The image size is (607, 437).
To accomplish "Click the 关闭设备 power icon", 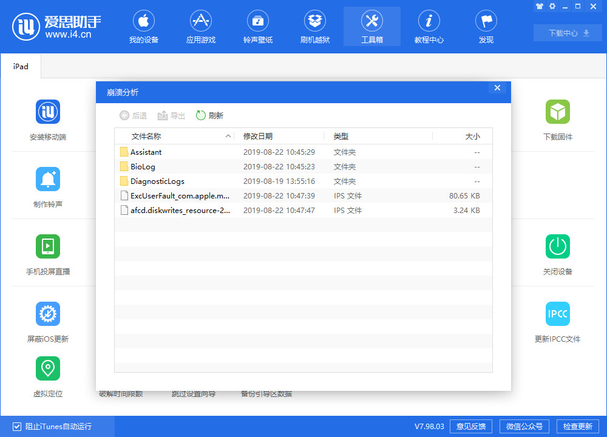I will point(557,246).
